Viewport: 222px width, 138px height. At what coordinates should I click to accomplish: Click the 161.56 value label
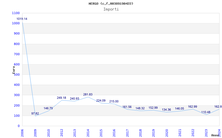[127, 107]
